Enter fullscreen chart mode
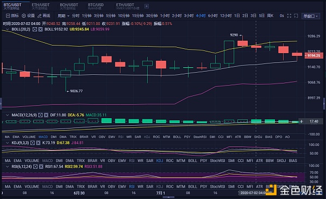The height and width of the screenshot is (199, 326). tap(289, 16)
